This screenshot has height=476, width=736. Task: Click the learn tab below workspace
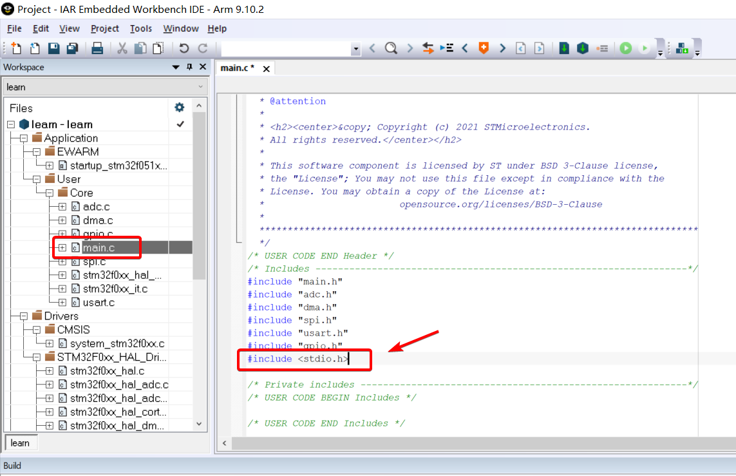[20, 443]
